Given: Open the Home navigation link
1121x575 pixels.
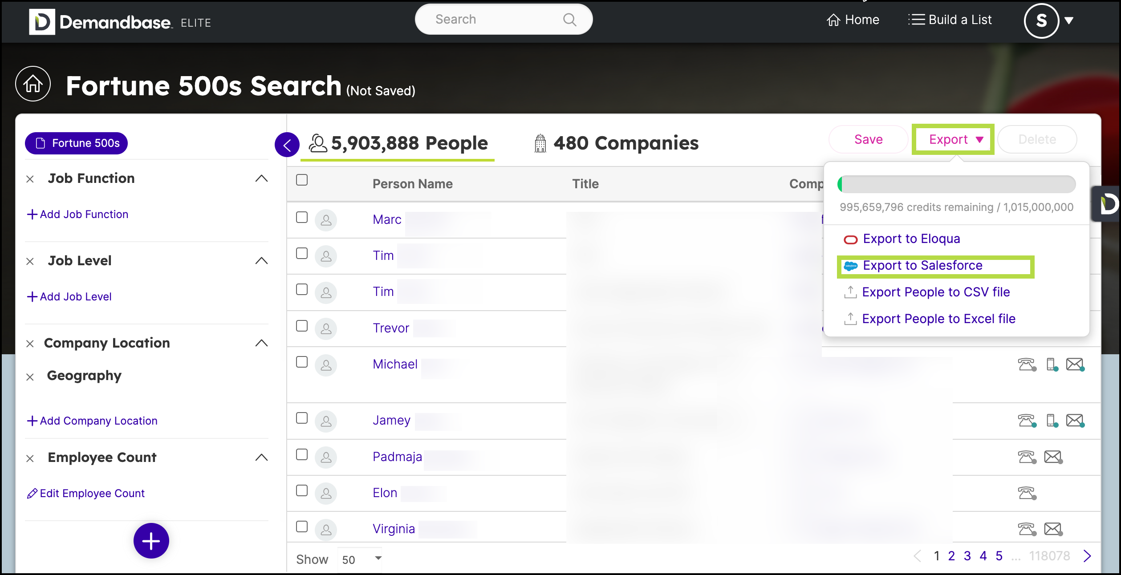Looking at the screenshot, I should click(x=853, y=20).
